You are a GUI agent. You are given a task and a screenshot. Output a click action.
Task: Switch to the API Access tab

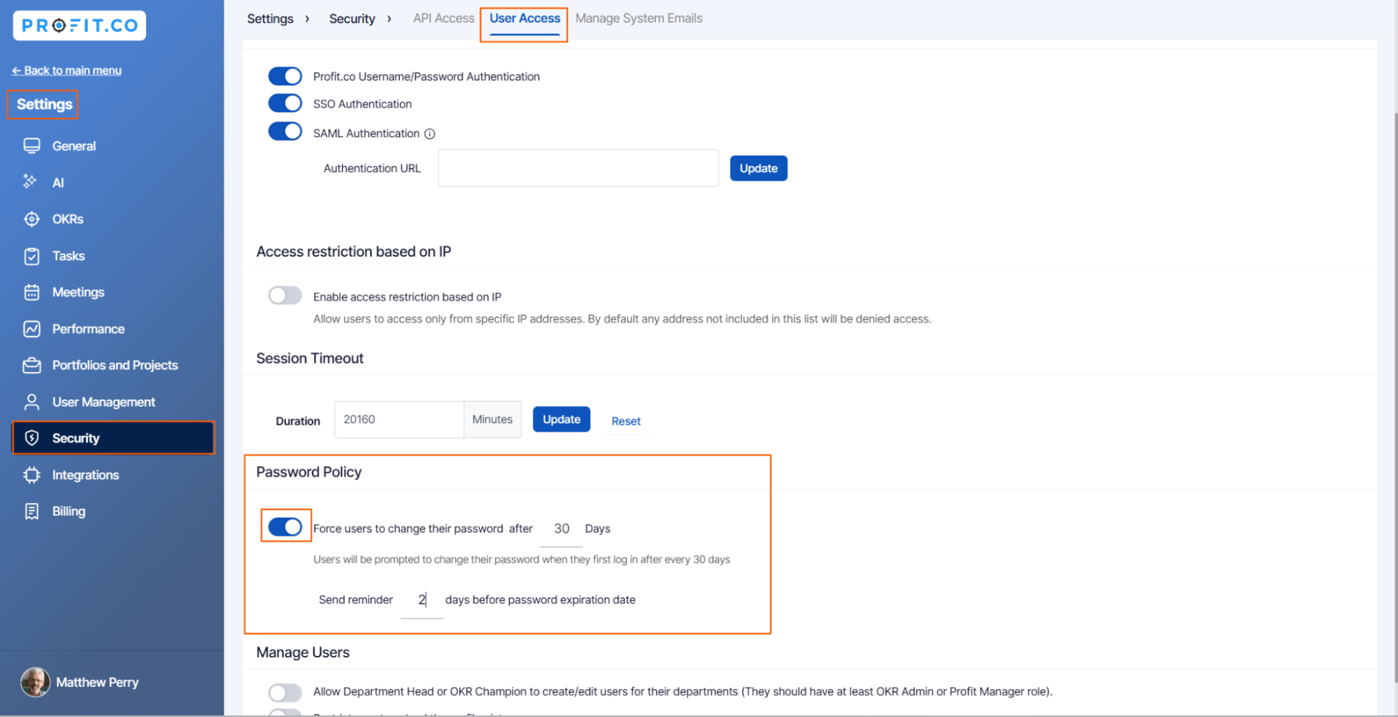coord(443,18)
